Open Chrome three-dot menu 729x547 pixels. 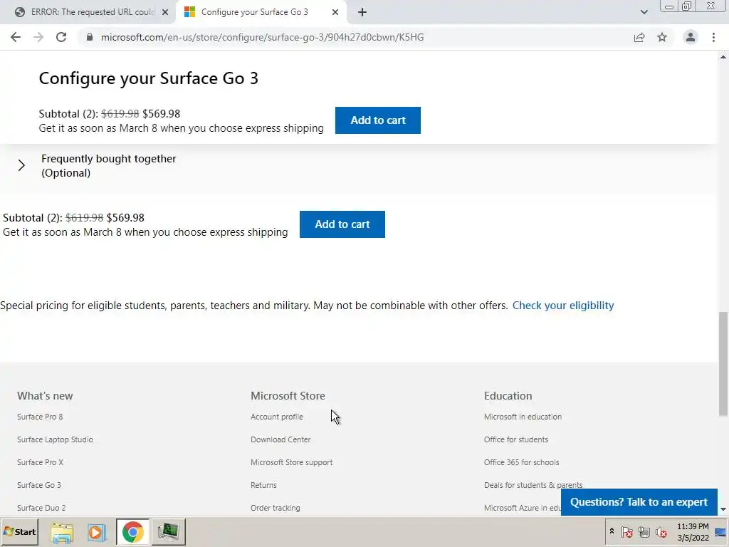tap(713, 37)
